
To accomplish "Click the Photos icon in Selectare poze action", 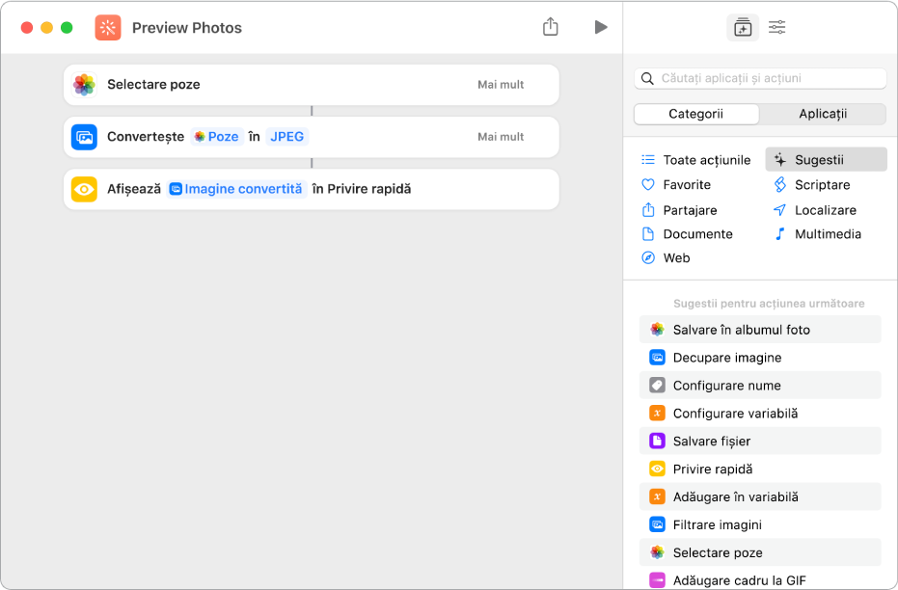I will click(x=85, y=85).
